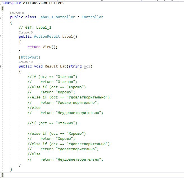Click the Result_Lab method name
184x182 pixels.
pos(56,66)
